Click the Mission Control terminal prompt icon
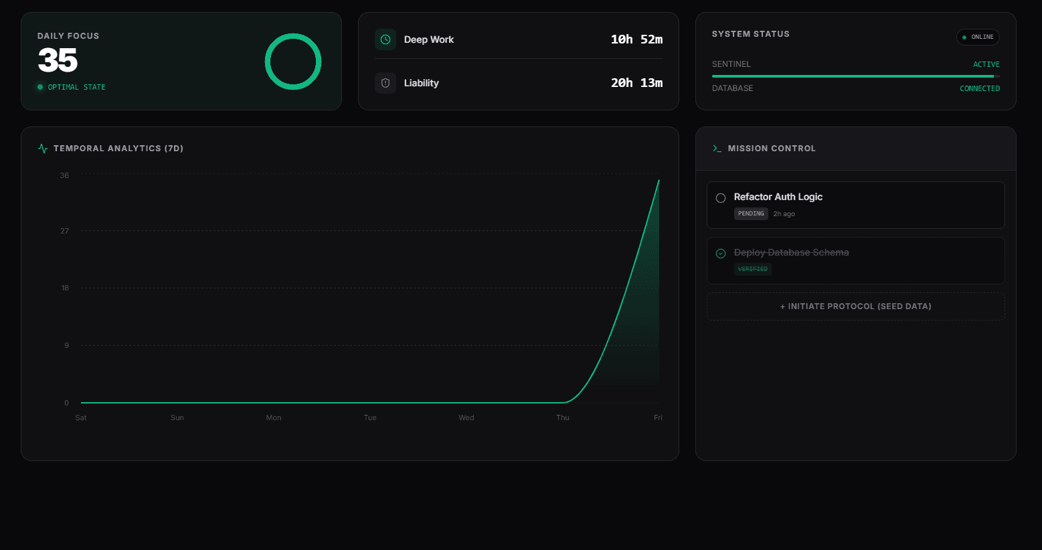The height and width of the screenshot is (550, 1042). click(717, 149)
